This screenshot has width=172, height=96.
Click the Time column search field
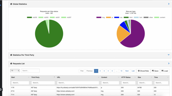pos(161,83)
